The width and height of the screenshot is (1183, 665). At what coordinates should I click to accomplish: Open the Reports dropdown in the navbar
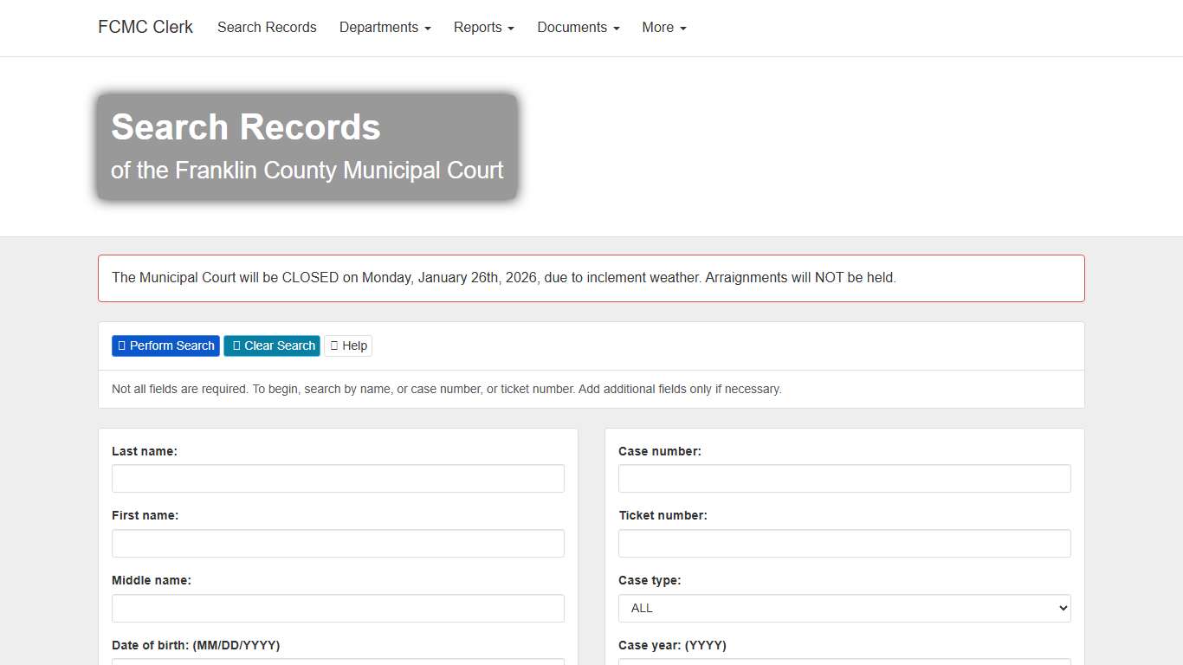click(483, 27)
